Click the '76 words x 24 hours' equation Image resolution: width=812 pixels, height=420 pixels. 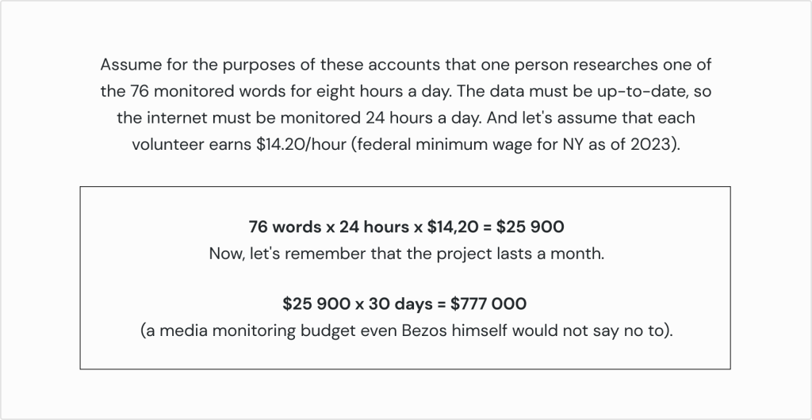(406, 227)
